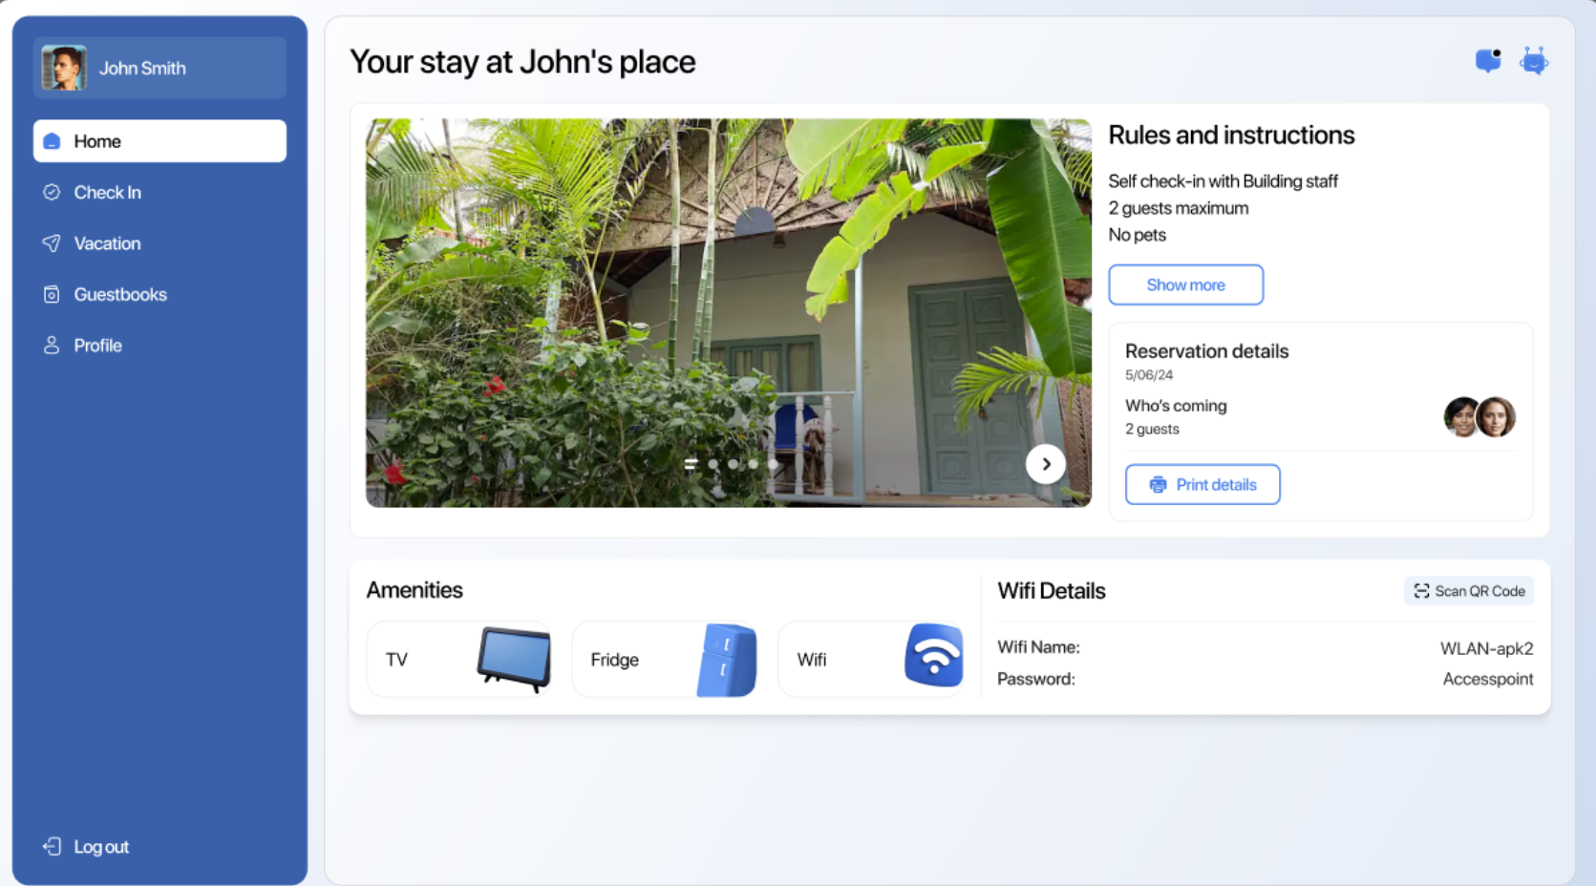Viewport: 1596px width, 886px height.
Task: Open the Check In page
Action: [x=107, y=193]
